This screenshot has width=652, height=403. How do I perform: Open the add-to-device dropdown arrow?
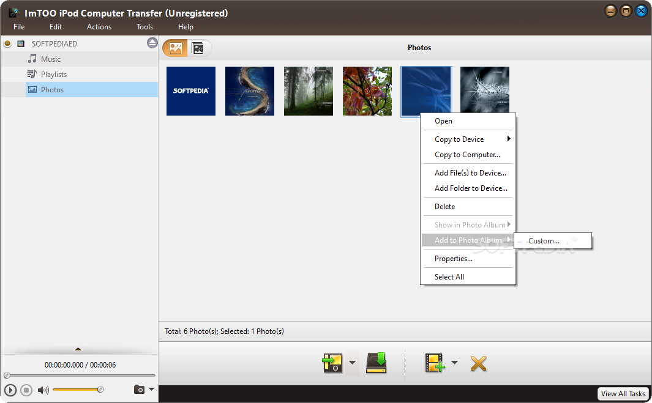(x=352, y=363)
